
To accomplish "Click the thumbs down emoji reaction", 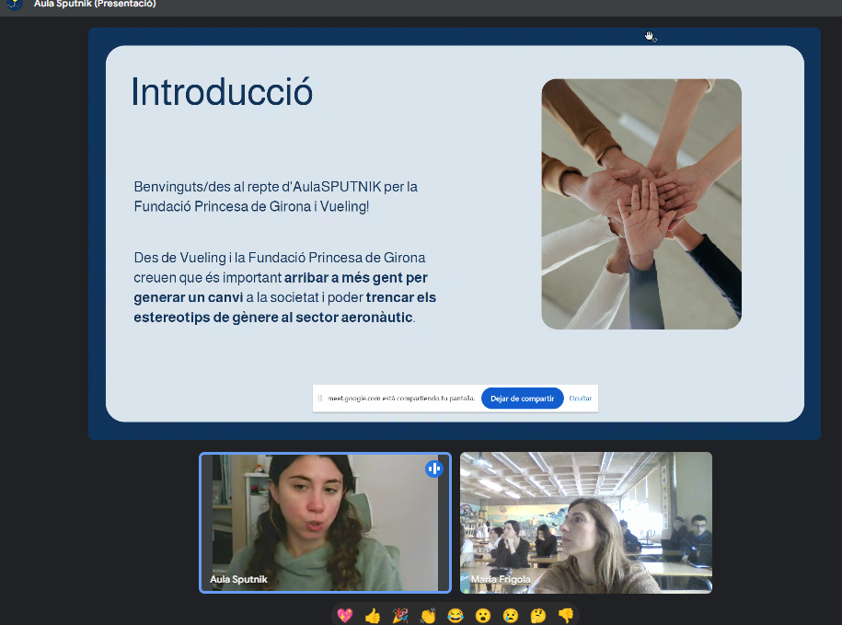I will [565, 616].
